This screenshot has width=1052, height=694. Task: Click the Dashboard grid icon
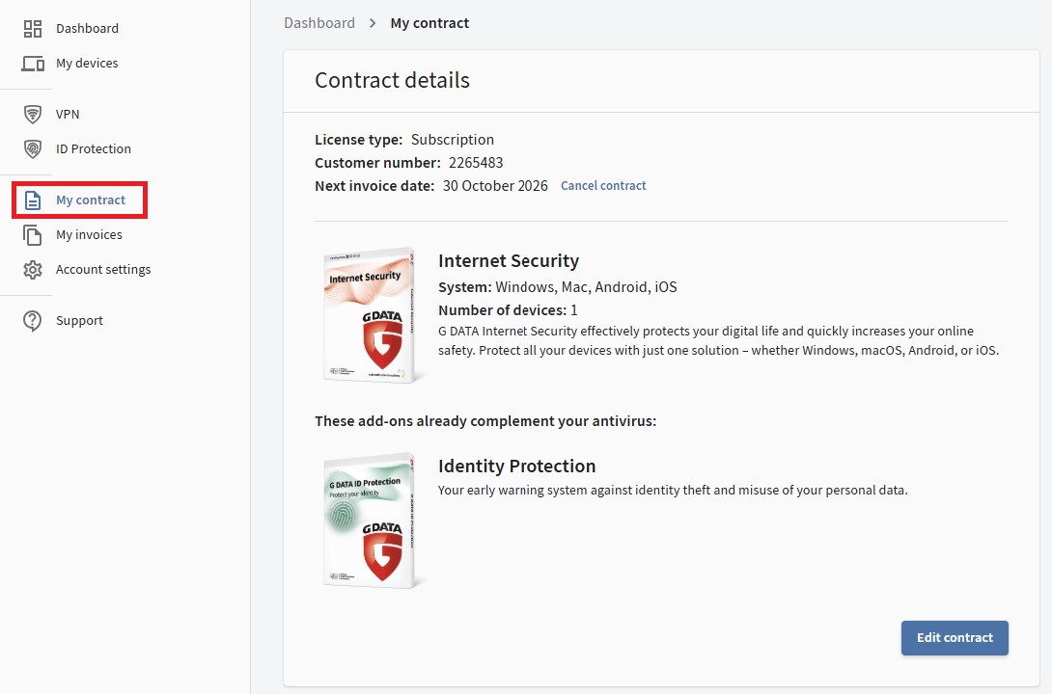(33, 29)
